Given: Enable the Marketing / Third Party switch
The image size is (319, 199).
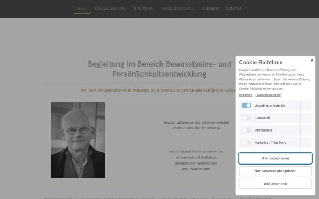Looking at the screenshot, I should click(x=246, y=143).
